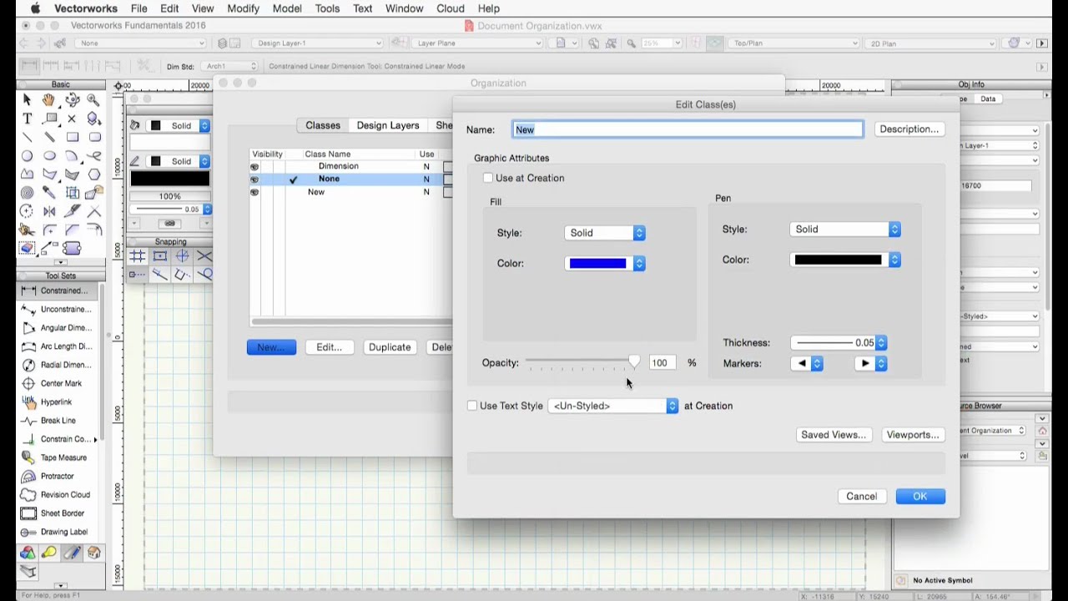Toggle Snap to Object in Snapping palette

(160, 256)
